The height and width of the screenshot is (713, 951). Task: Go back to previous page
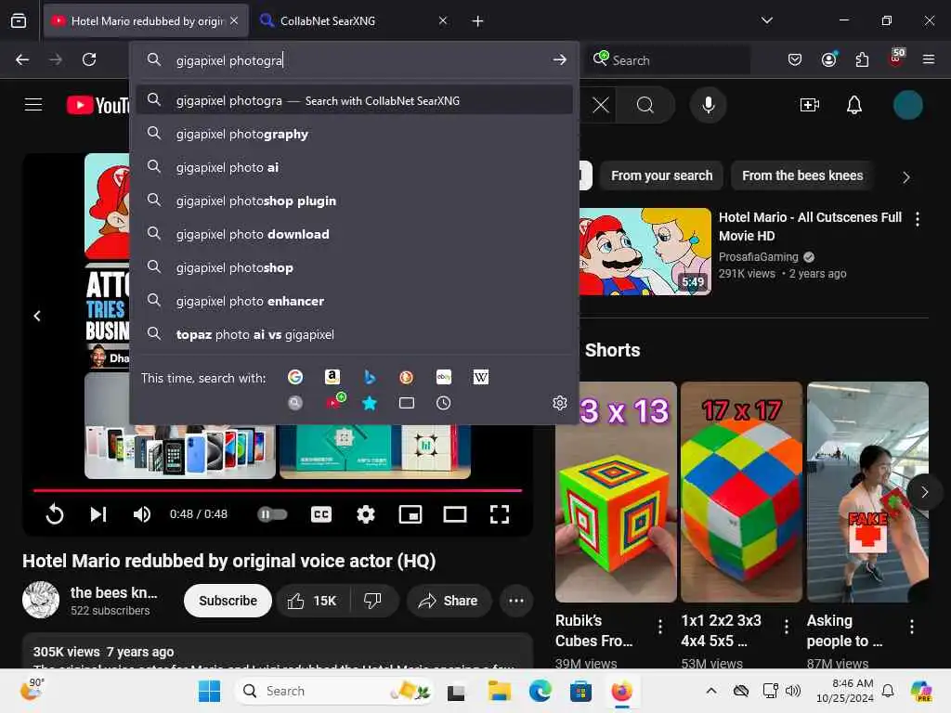pos(22,59)
